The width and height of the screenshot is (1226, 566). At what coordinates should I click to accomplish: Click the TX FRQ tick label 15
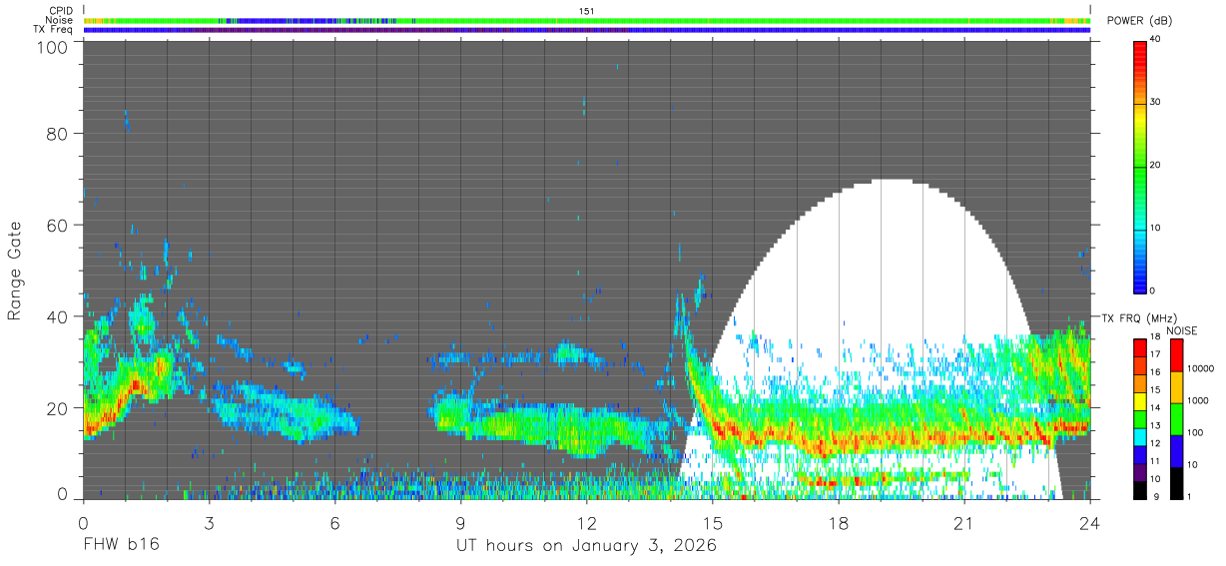coord(1155,389)
